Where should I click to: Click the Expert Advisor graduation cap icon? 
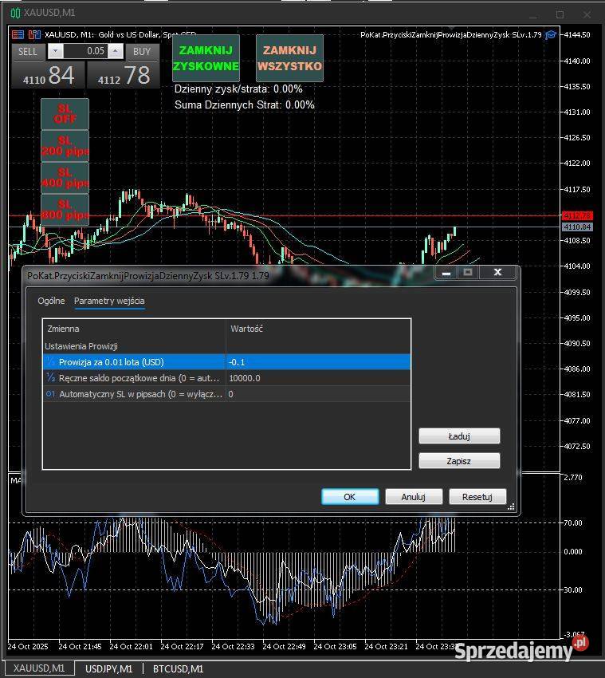click(x=551, y=34)
